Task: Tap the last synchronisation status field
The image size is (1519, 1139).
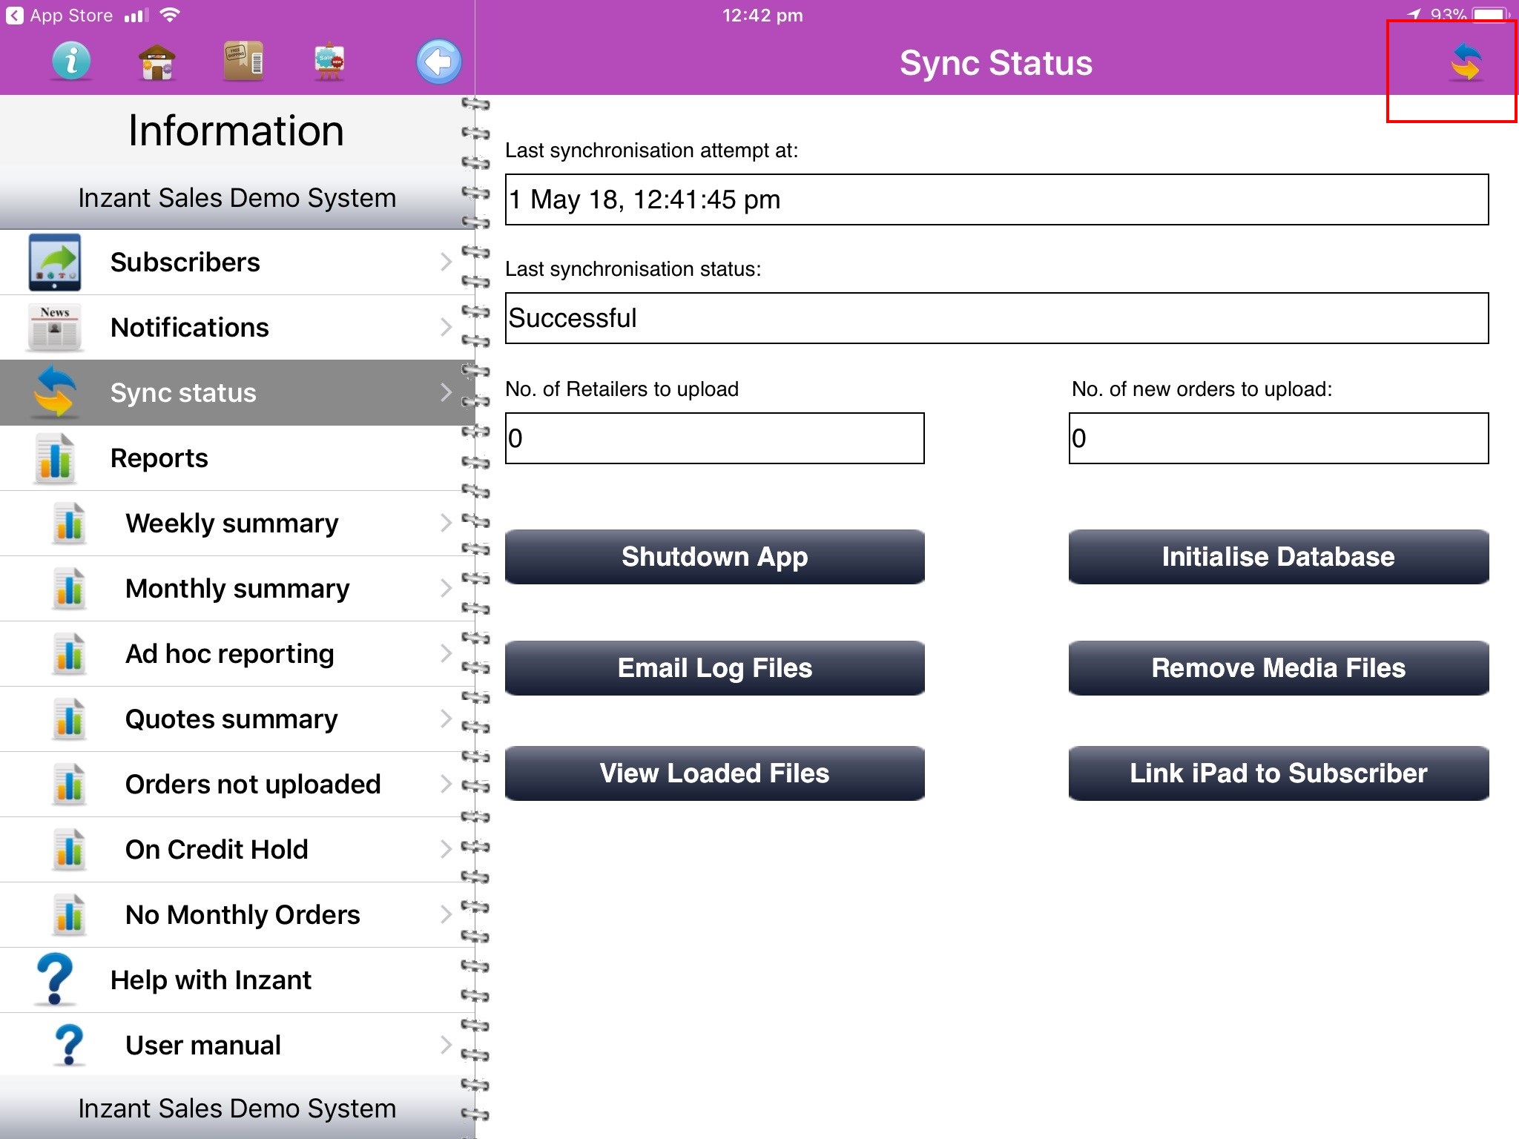Action: coord(996,318)
